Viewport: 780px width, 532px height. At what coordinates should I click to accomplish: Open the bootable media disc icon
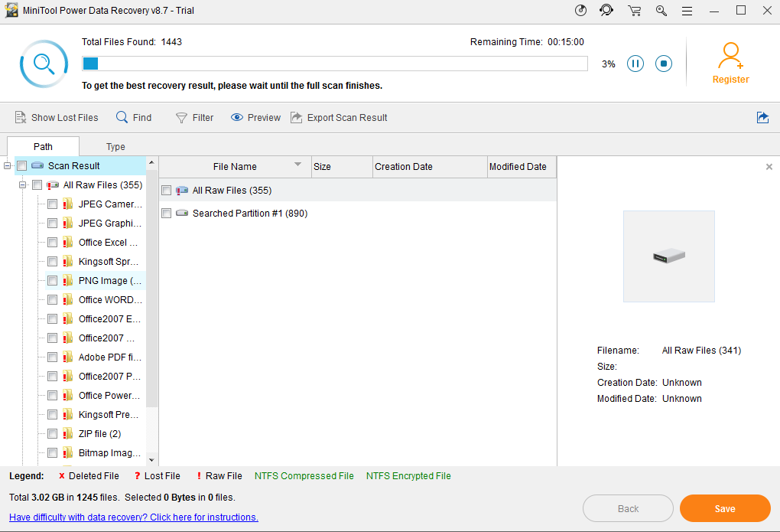[x=580, y=11]
